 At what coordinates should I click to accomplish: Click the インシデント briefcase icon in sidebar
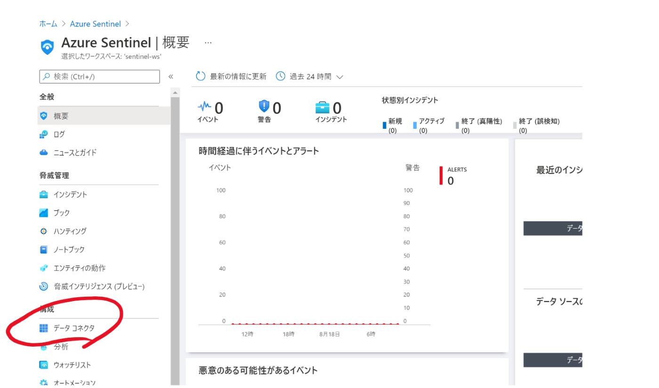pyautogui.click(x=44, y=194)
